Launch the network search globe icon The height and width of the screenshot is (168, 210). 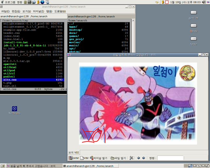pos(47,2)
